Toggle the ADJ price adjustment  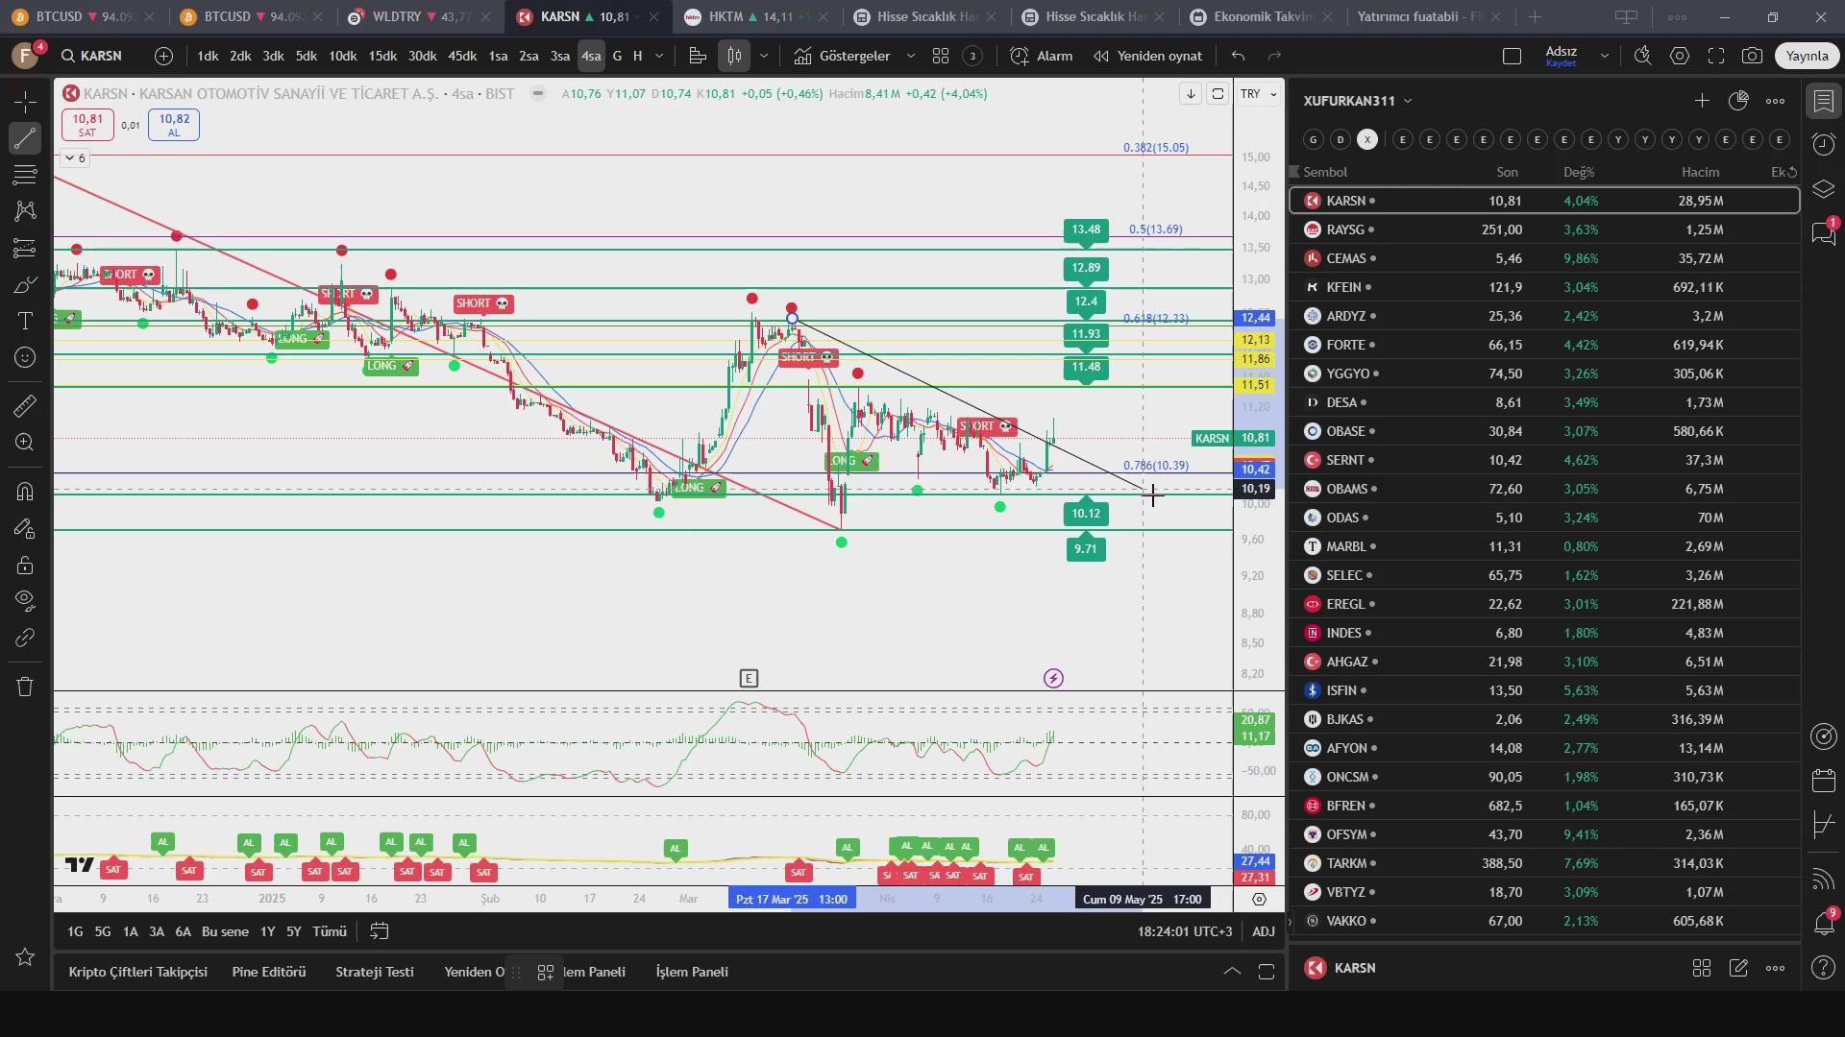click(x=1264, y=931)
